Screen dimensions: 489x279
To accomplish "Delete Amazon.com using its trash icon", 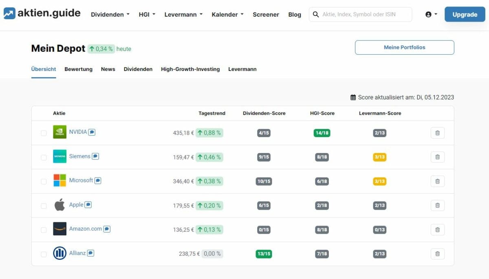I will 437,230.
